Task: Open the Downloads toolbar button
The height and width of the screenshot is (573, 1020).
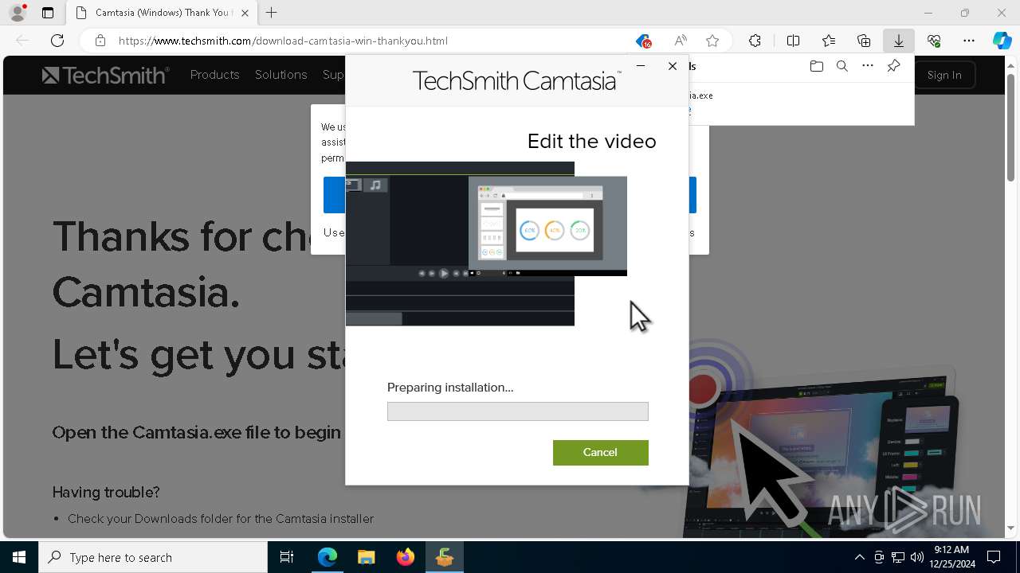Action: tap(899, 41)
